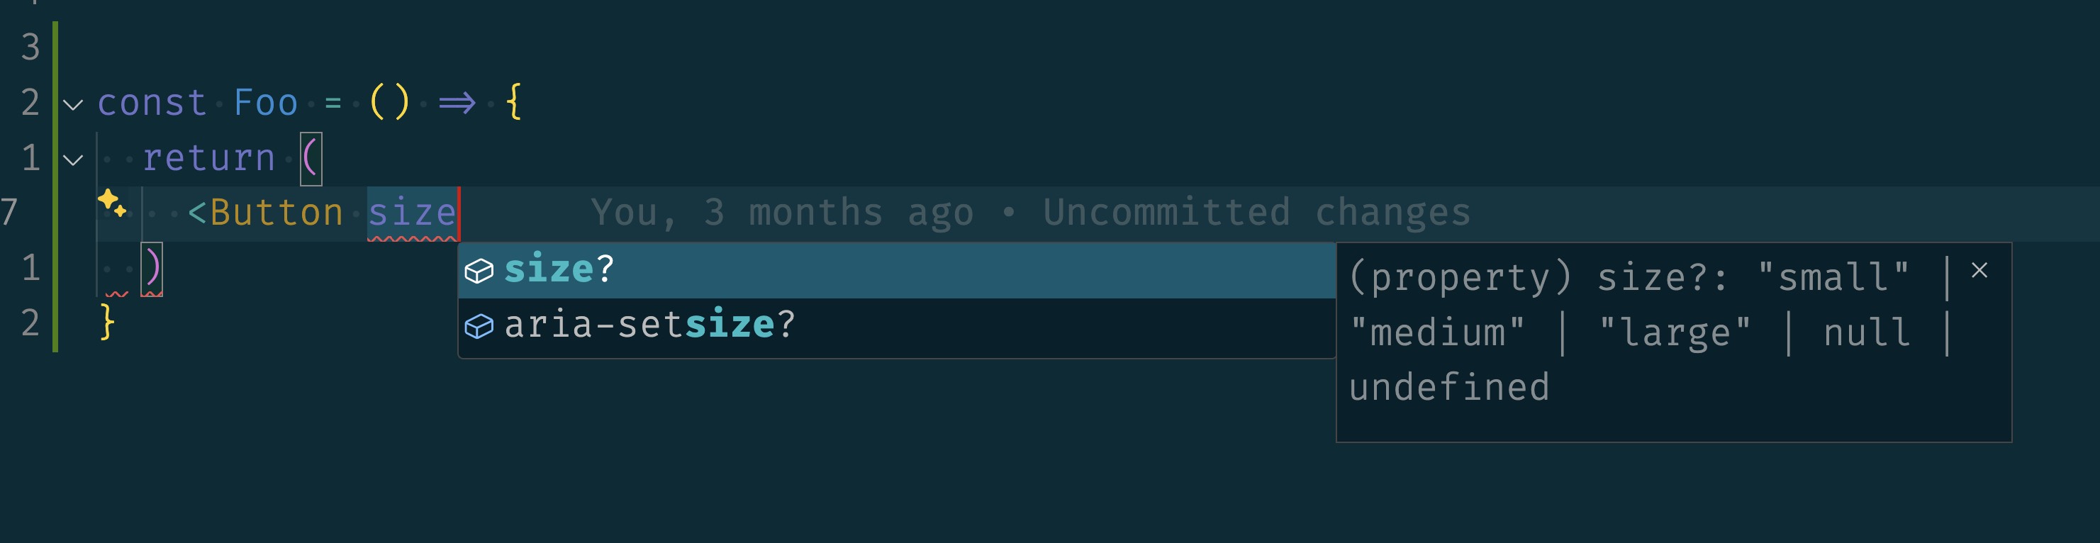The height and width of the screenshot is (543, 2100).
Task: Click the "const" keyword
Action: click(x=152, y=103)
